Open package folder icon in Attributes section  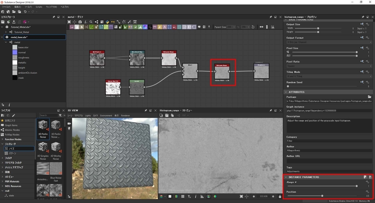click(370, 97)
